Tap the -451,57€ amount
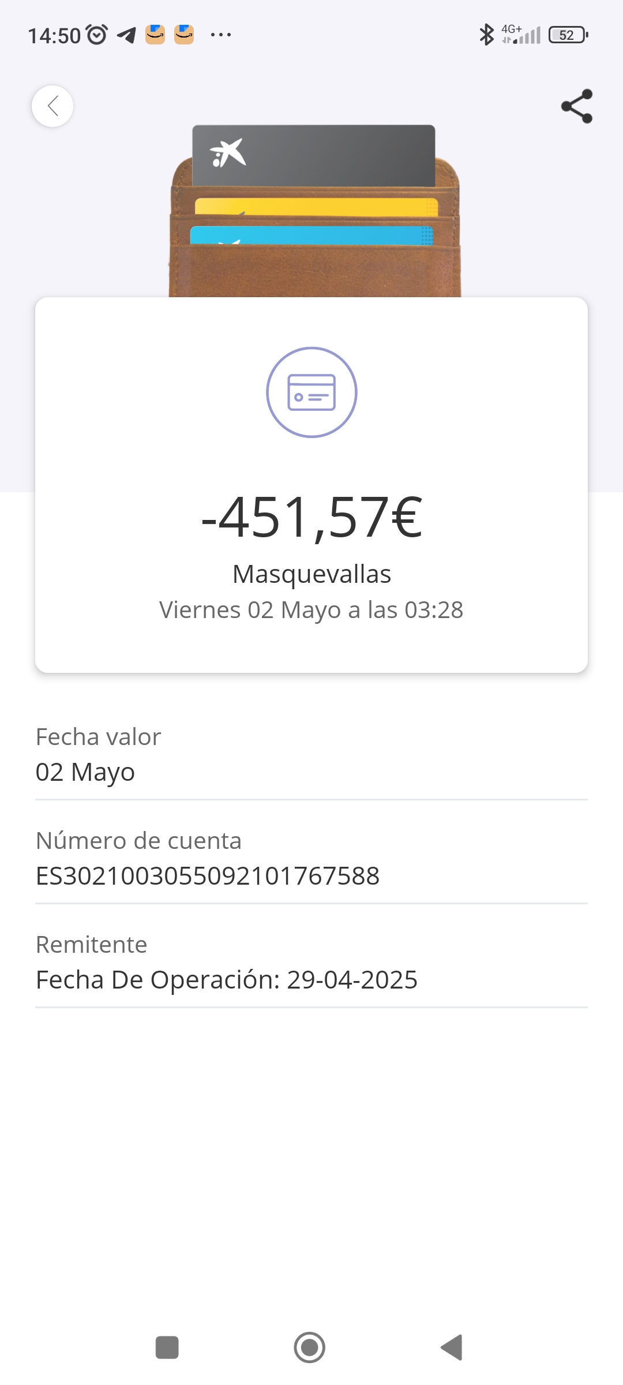623x1385 pixels. click(311, 517)
